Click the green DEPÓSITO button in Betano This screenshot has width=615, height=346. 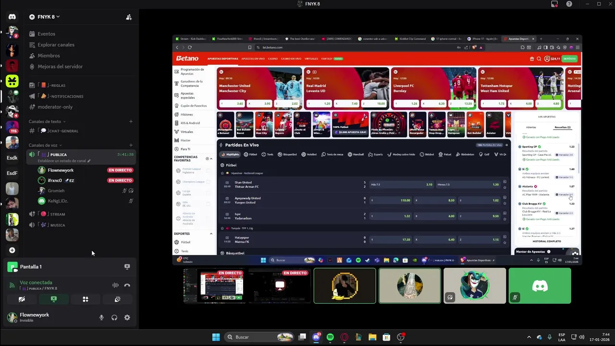coord(569,59)
